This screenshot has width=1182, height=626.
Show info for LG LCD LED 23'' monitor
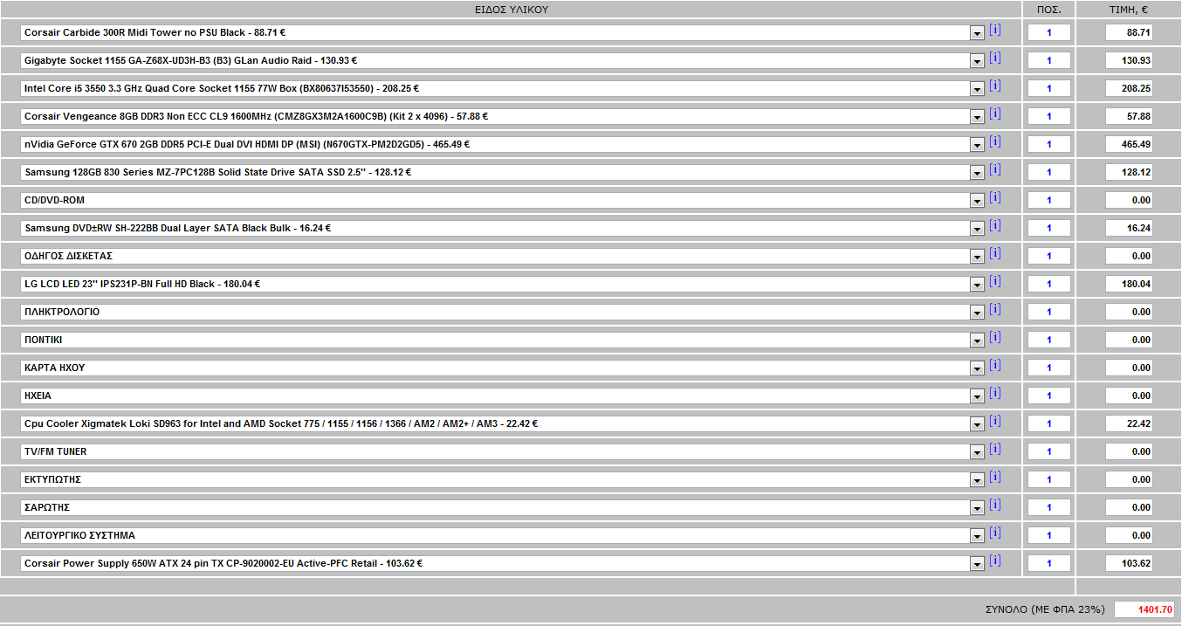point(995,282)
